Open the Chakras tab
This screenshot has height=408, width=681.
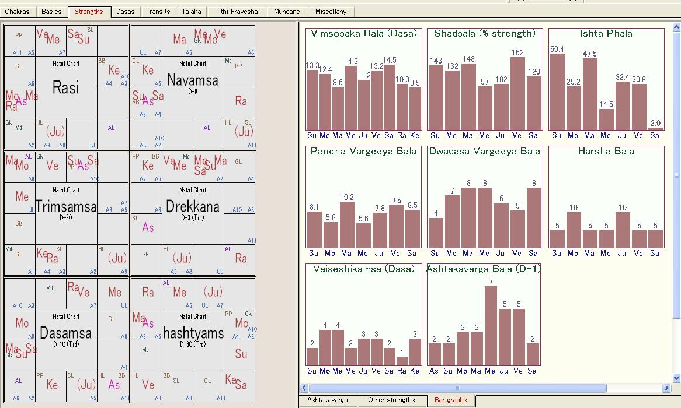click(18, 12)
